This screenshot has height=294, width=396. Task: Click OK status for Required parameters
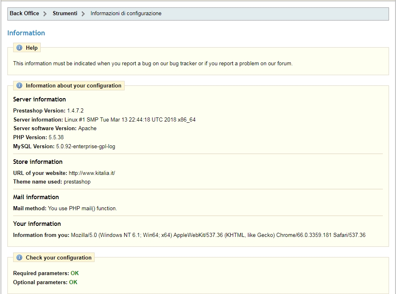point(75,273)
